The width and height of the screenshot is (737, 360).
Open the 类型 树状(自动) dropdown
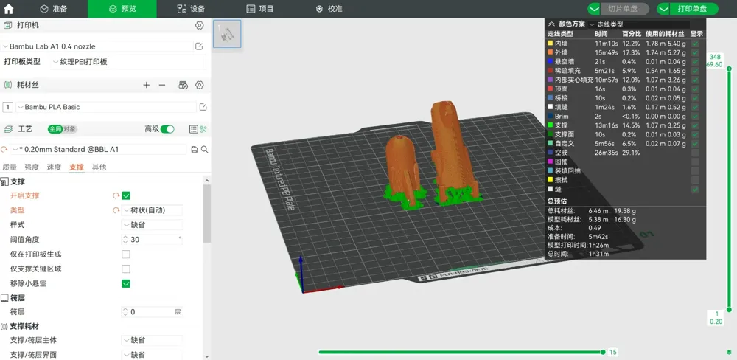pyautogui.click(x=152, y=210)
